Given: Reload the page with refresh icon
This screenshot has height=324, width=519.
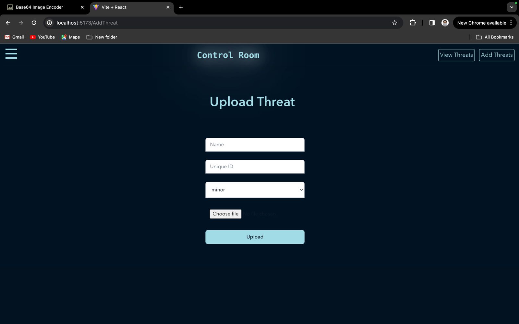Looking at the screenshot, I should coord(34,23).
